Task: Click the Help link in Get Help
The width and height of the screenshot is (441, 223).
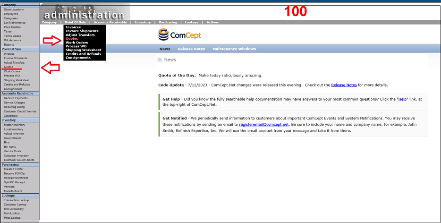Action: point(402,99)
